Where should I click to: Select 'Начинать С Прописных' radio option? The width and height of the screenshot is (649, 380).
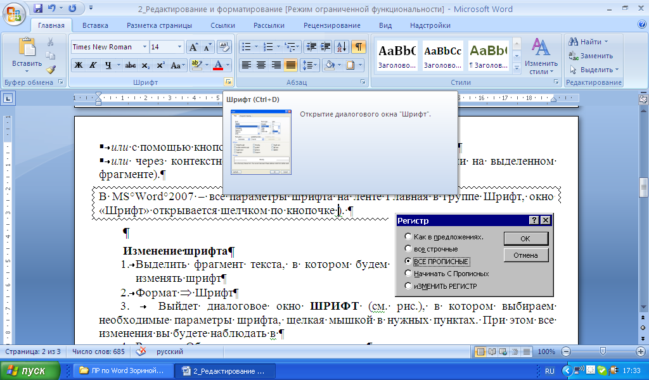[408, 274]
